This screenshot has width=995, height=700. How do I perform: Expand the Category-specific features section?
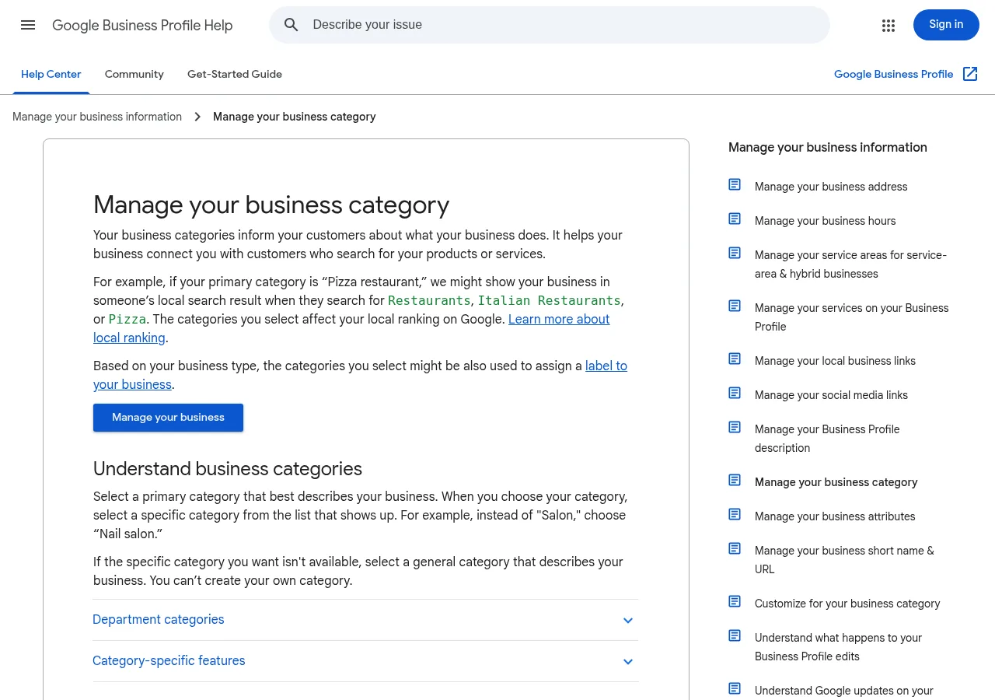[x=365, y=661]
